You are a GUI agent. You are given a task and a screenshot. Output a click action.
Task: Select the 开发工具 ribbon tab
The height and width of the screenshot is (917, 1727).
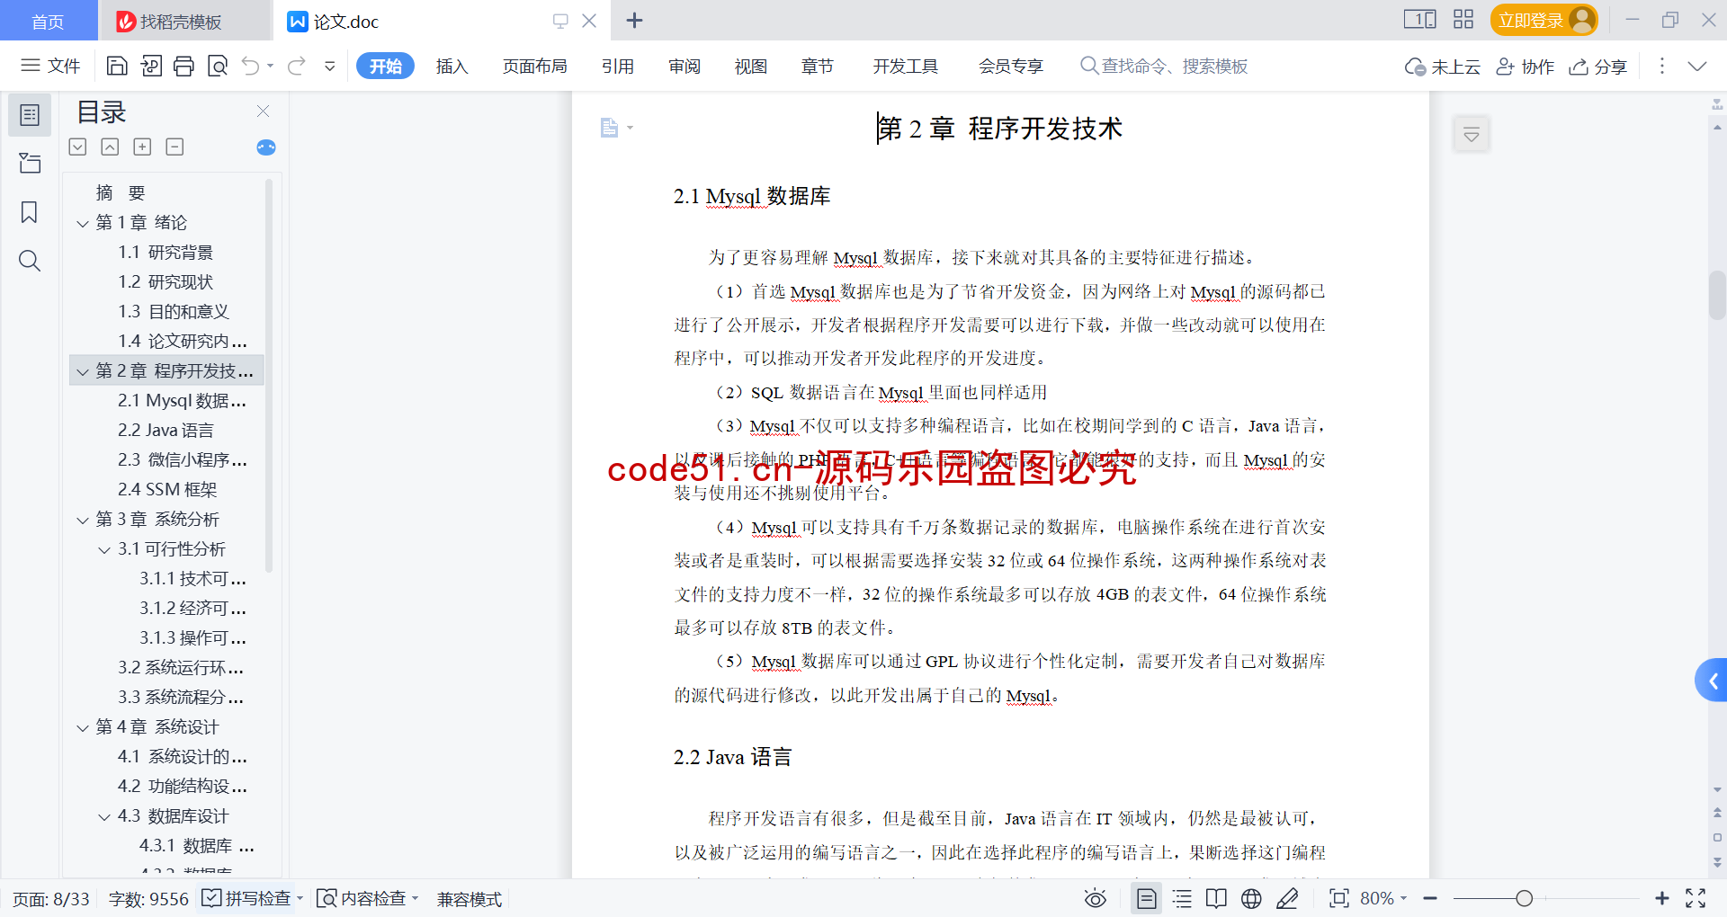[x=906, y=66]
